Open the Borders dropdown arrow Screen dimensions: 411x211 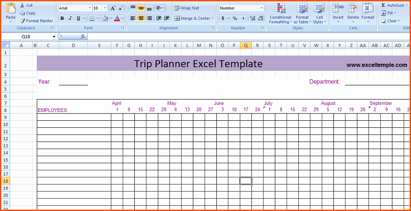pyautogui.click(x=98, y=18)
